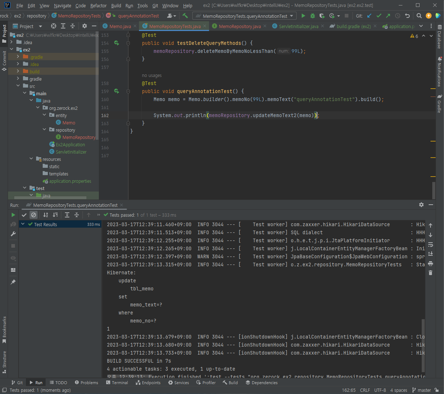Click the Rollback undo arrow in the toolbar
This screenshot has width=444, height=394.
pyautogui.click(x=408, y=16)
